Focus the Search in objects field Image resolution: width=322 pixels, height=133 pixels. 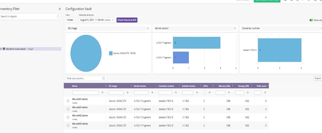28,17
